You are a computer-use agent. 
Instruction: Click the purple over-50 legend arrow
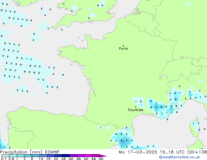[103, 156]
